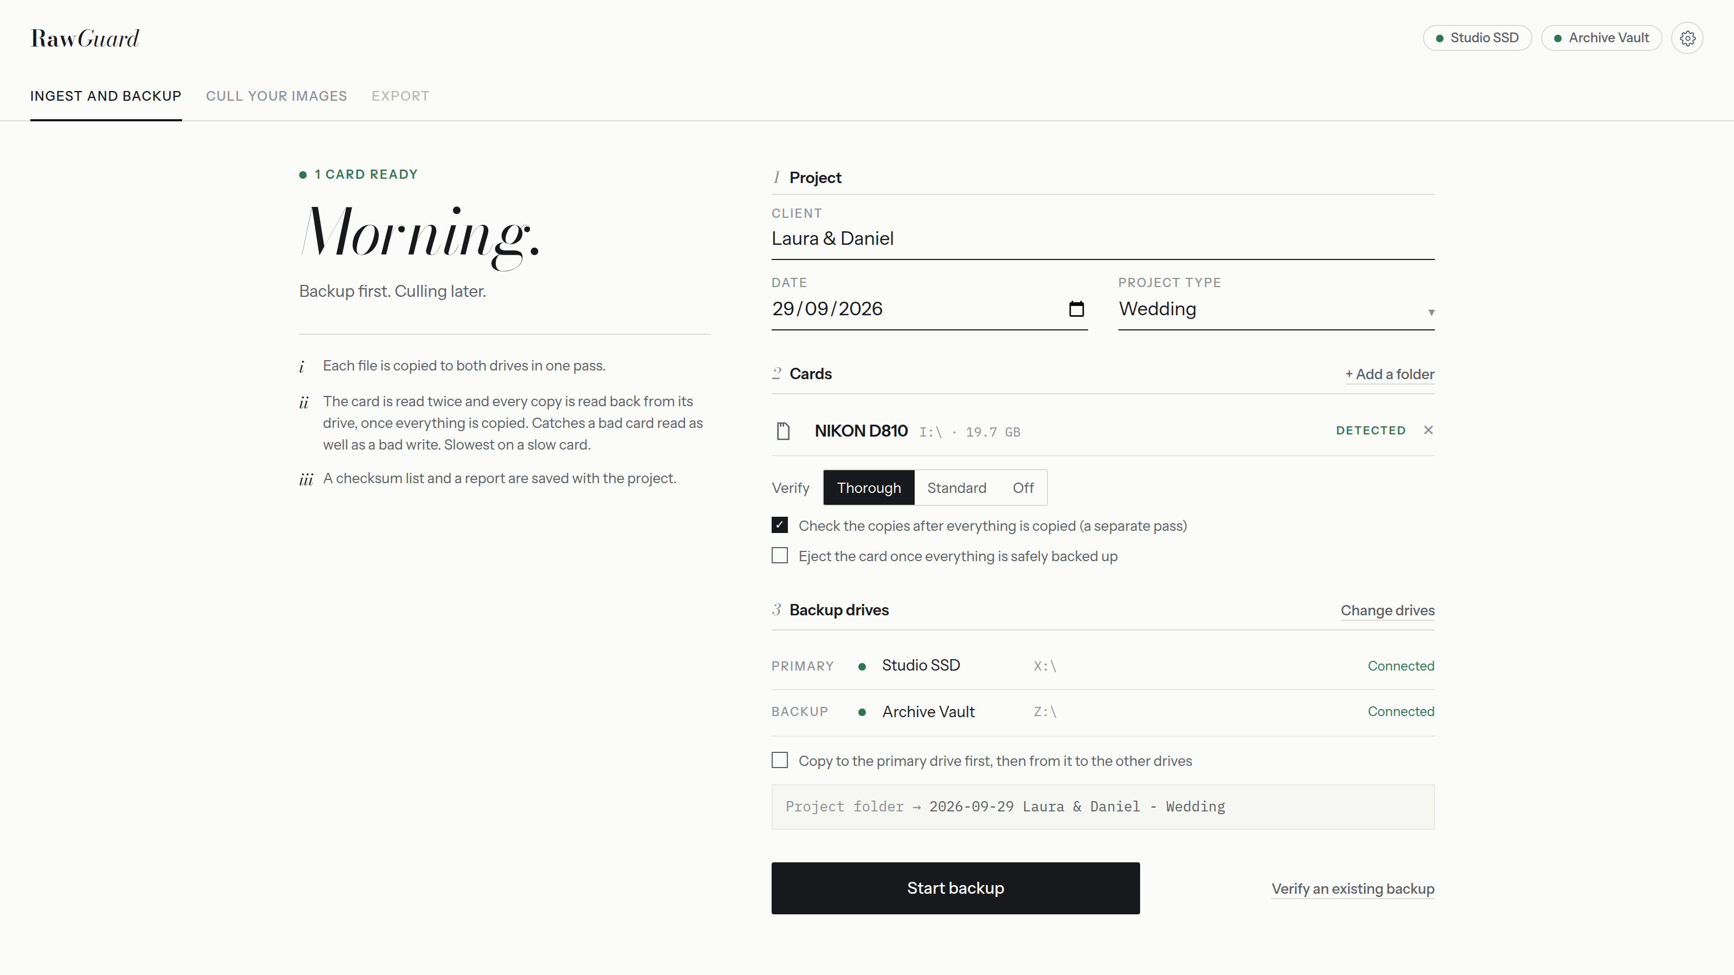Click the memory card icon beside NIKON D810
The image size is (1734, 975).
pos(783,431)
